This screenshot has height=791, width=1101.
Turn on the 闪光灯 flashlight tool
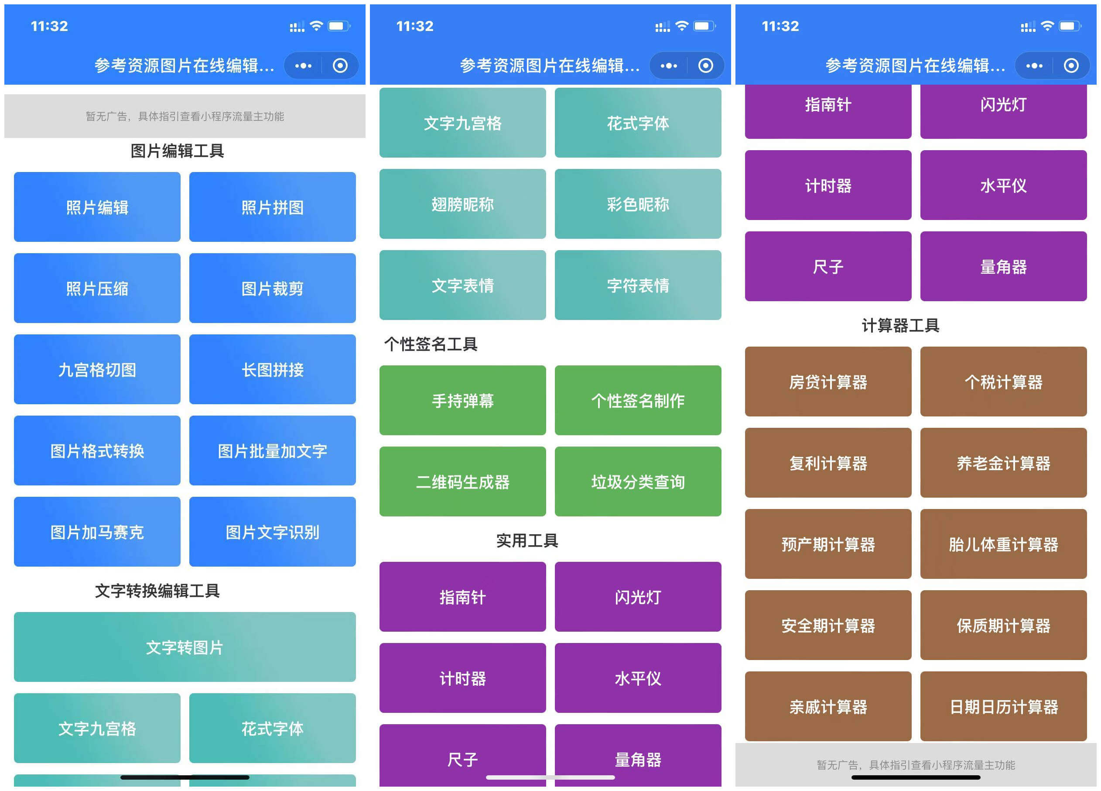coord(637,597)
